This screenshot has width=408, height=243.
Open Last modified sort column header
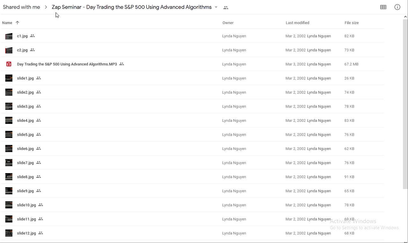(x=297, y=23)
